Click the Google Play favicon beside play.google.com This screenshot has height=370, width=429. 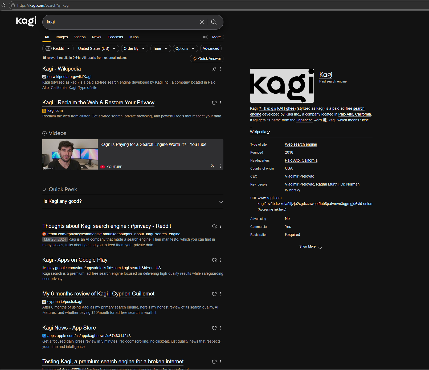tap(44, 268)
